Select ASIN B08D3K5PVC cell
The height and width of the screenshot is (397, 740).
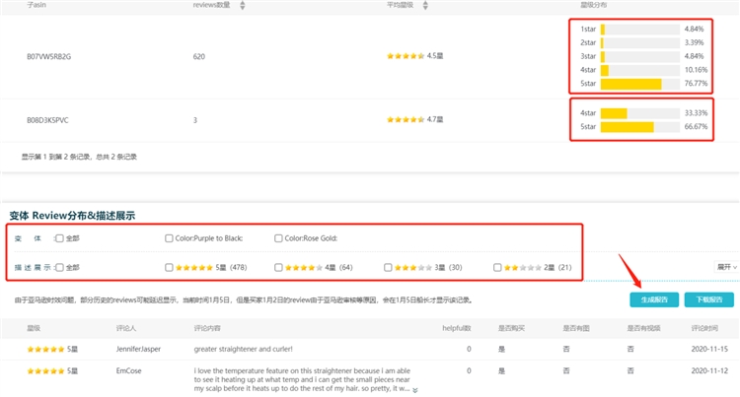click(x=47, y=120)
